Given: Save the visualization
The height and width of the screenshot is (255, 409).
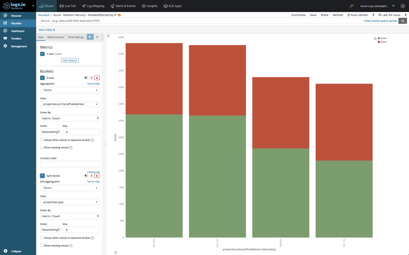Looking at the screenshot, I should [x=313, y=15].
